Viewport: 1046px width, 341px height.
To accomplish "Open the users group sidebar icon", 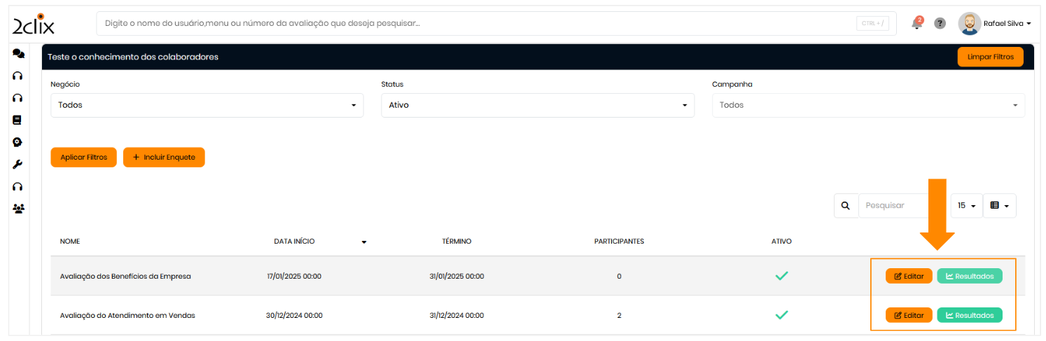I will (x=18, y=209).
